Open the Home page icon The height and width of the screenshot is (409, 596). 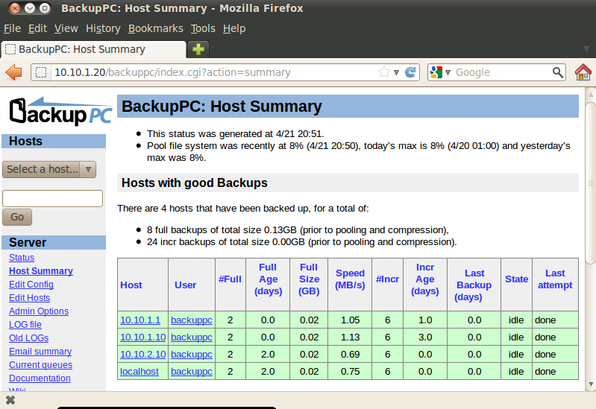coord(583,72)
